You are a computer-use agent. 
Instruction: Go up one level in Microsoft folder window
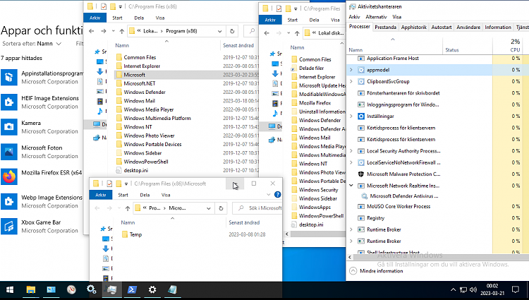(128, 208)
